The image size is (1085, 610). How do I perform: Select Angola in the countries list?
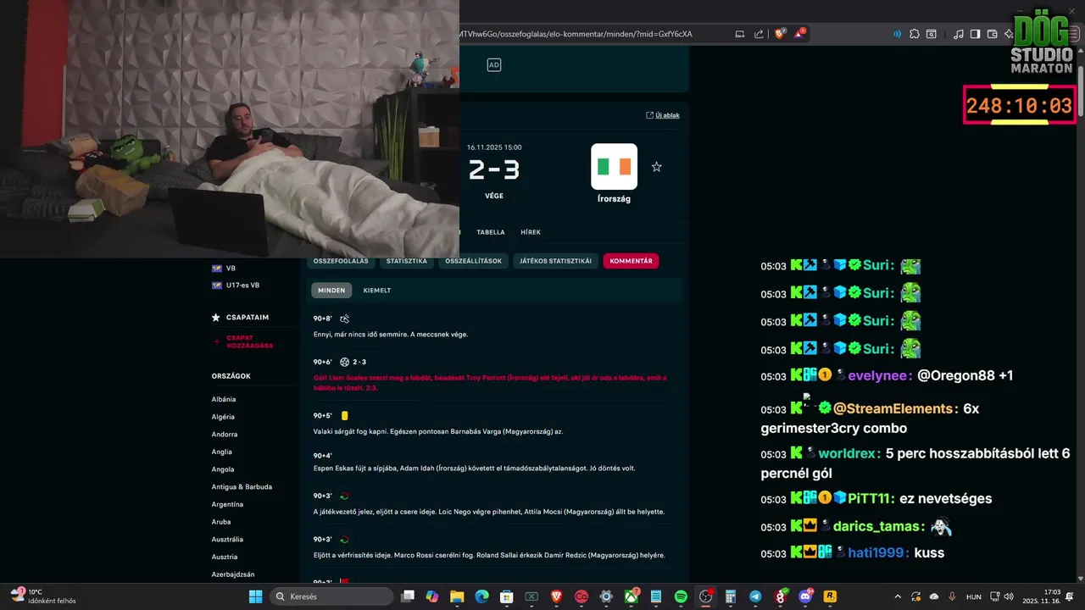(223, 469)
